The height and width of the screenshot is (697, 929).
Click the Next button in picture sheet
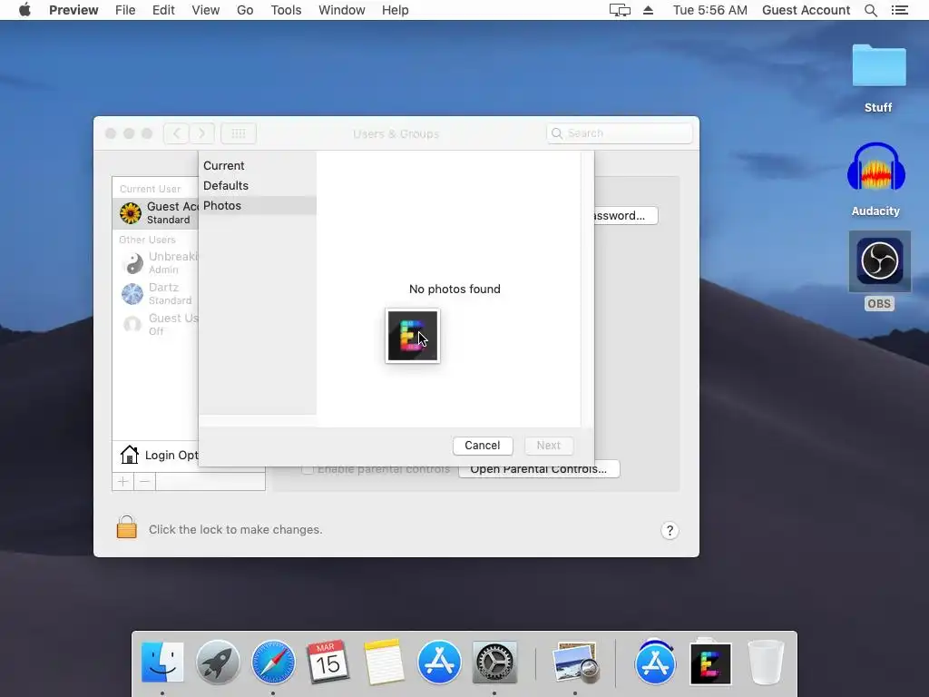coord(549,446)
